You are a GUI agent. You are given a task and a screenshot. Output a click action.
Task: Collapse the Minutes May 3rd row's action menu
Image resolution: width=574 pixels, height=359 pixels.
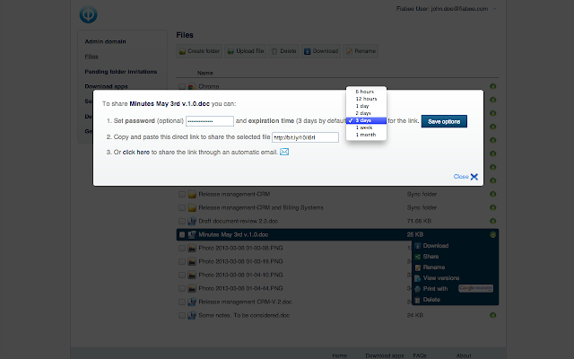pos(493,234)
